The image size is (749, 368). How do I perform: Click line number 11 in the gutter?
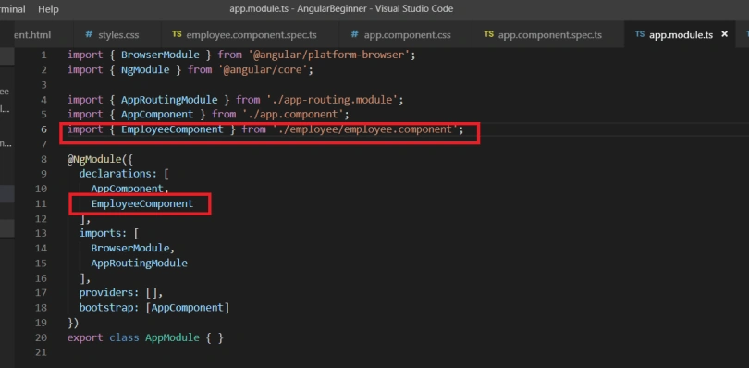tap(41, 203)
